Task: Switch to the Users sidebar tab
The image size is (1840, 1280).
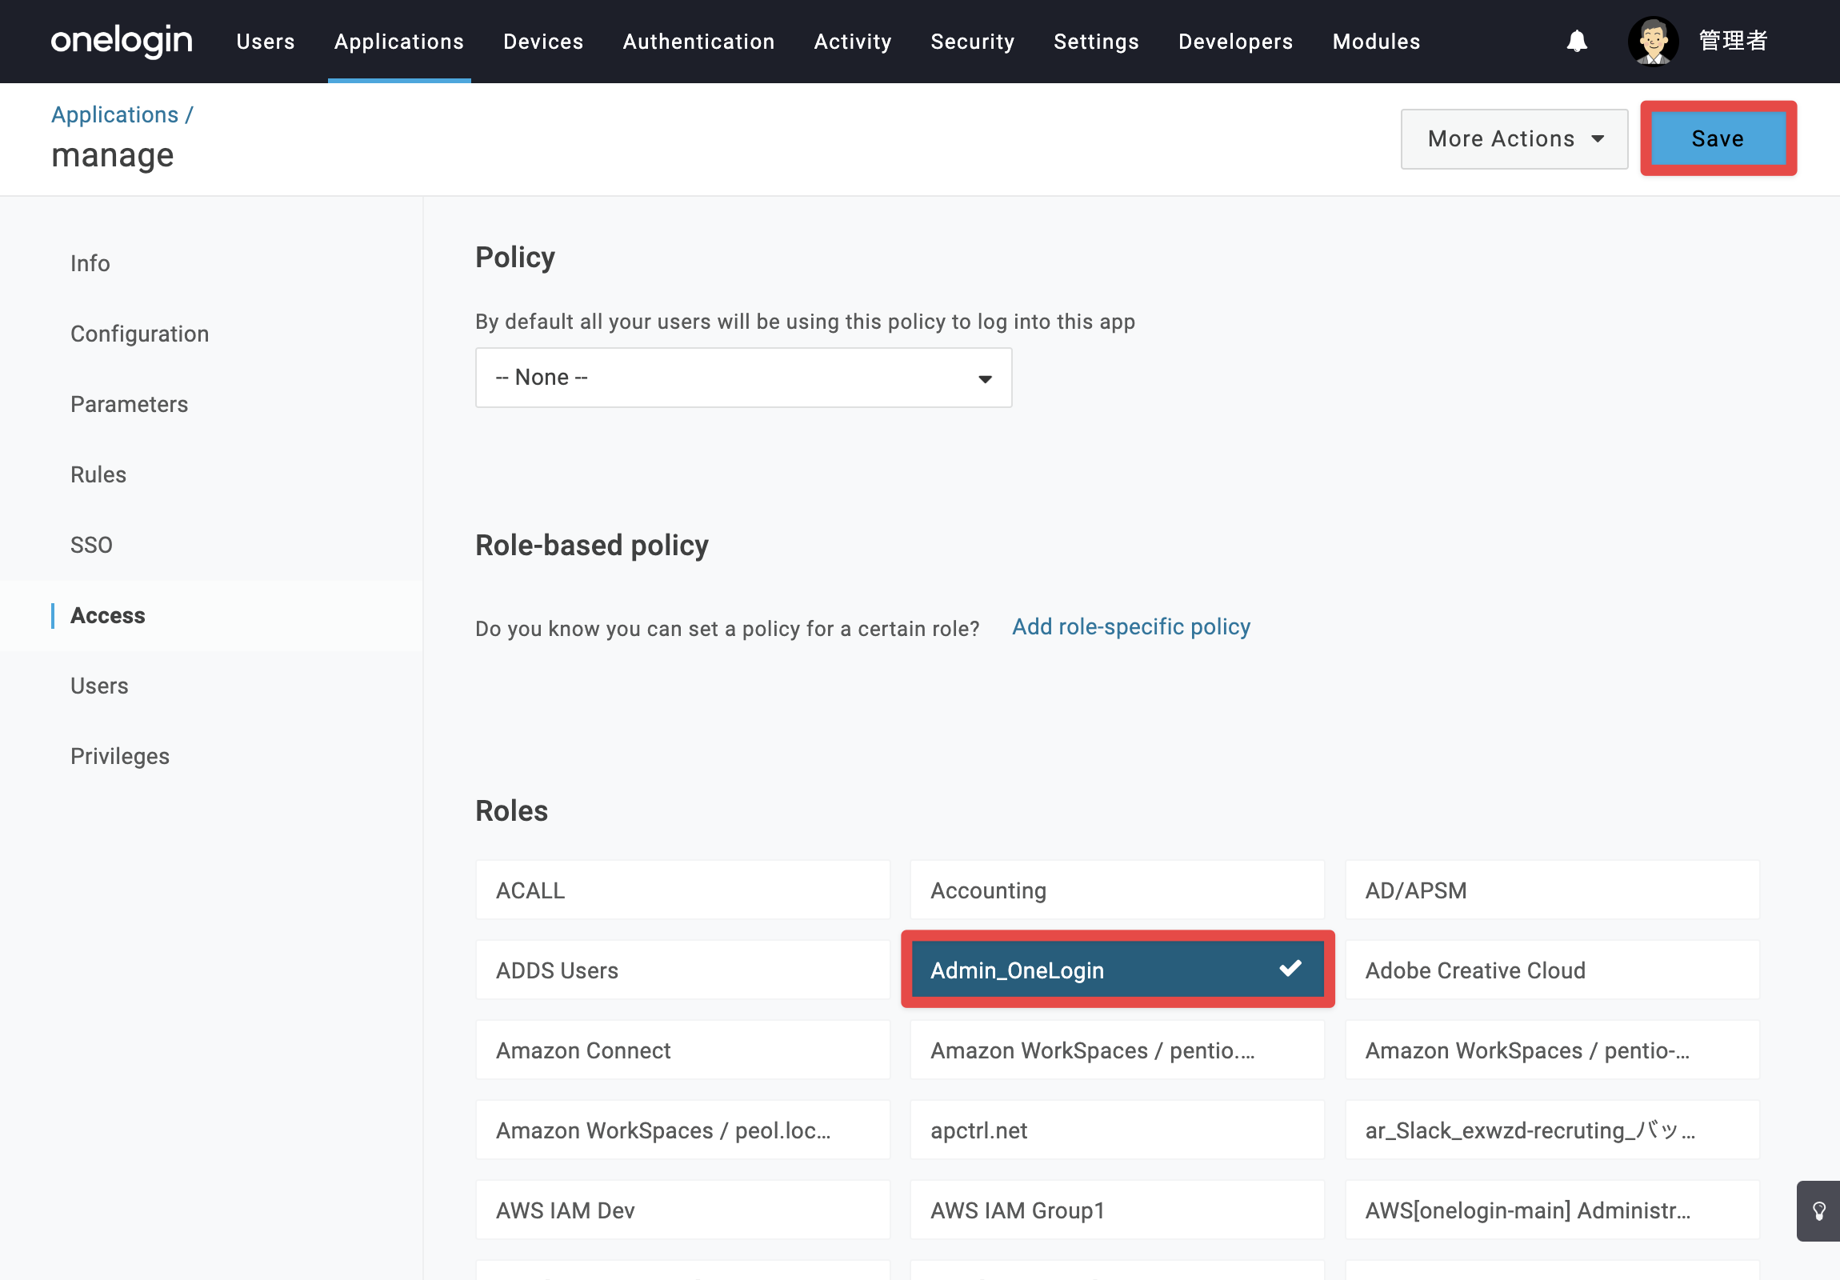Action: click(x=98, y=686)
